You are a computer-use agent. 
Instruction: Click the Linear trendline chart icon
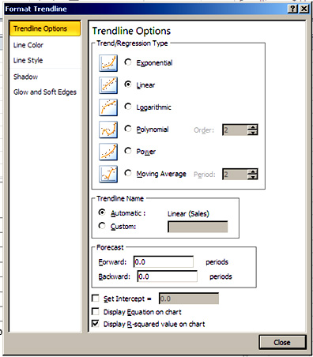(108, 85)
